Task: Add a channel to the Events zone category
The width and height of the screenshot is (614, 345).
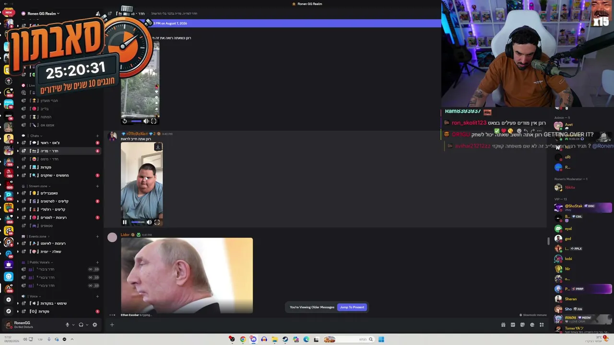Action: coord(97,236)
